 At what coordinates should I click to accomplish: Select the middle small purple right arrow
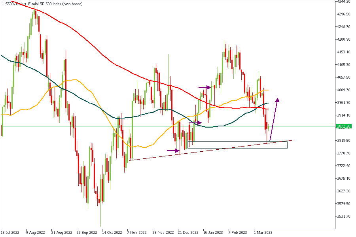coord(195,123)
